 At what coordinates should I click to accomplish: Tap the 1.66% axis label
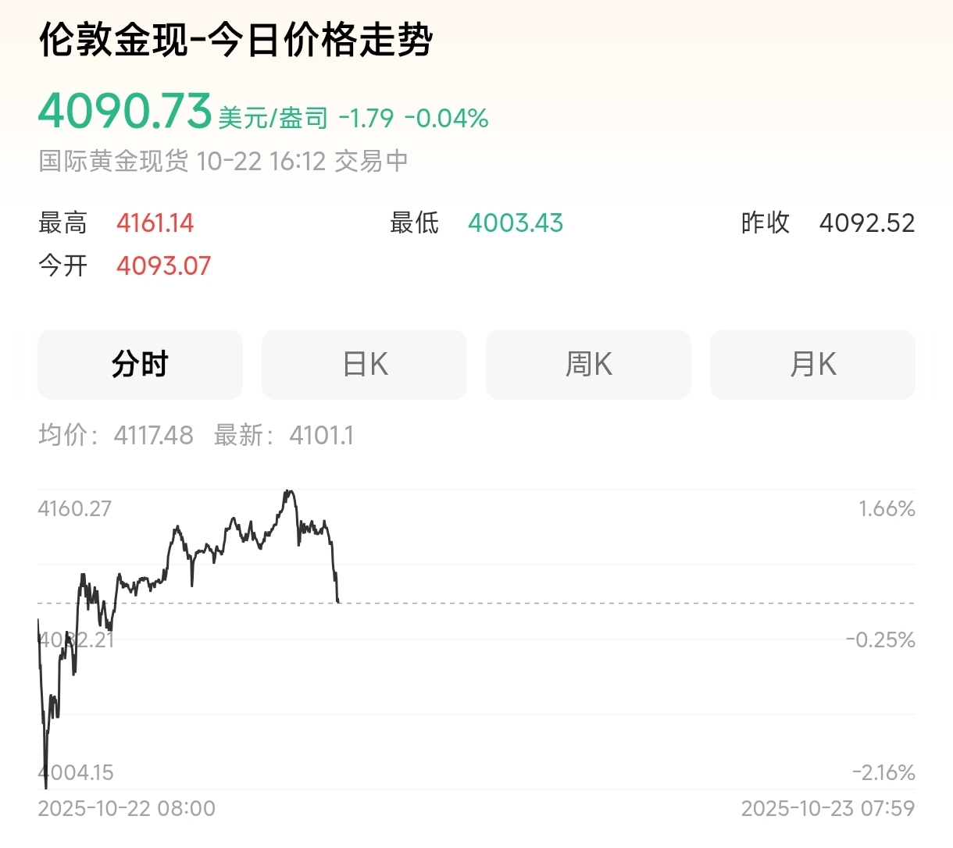[x=887, y=509]
